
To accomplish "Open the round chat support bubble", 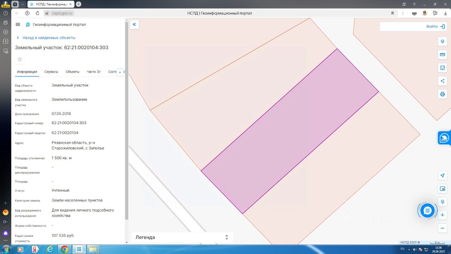I will [427, 211].
